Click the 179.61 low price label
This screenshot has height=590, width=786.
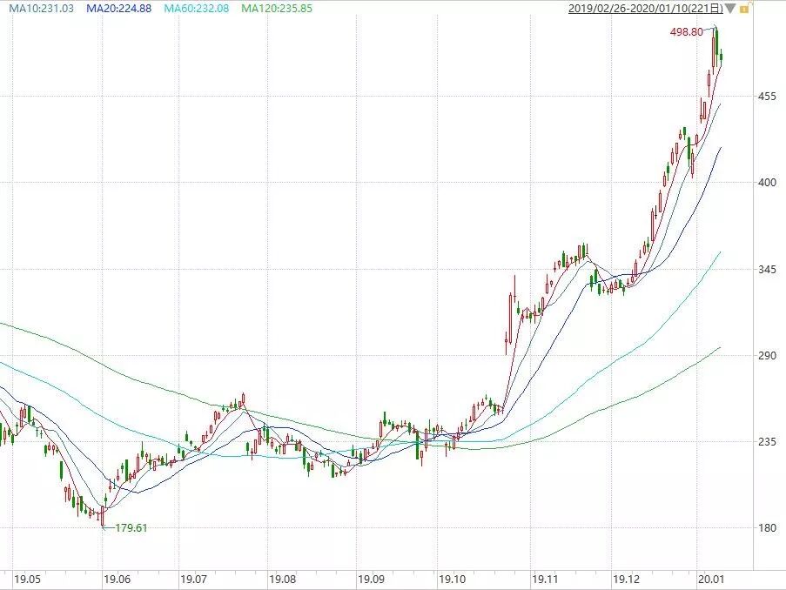click(131, 528)
